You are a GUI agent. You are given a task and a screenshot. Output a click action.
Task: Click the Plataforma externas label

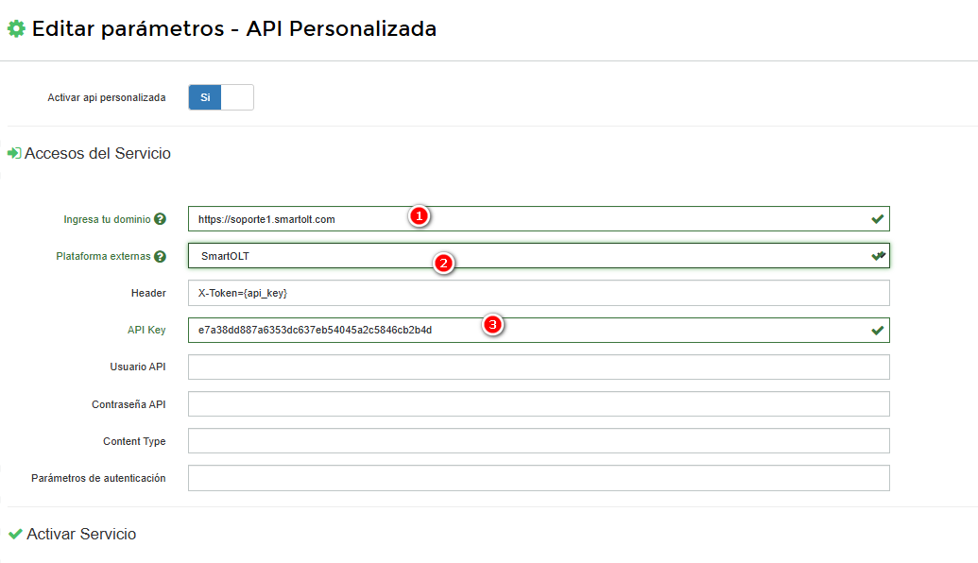(103, 256)
